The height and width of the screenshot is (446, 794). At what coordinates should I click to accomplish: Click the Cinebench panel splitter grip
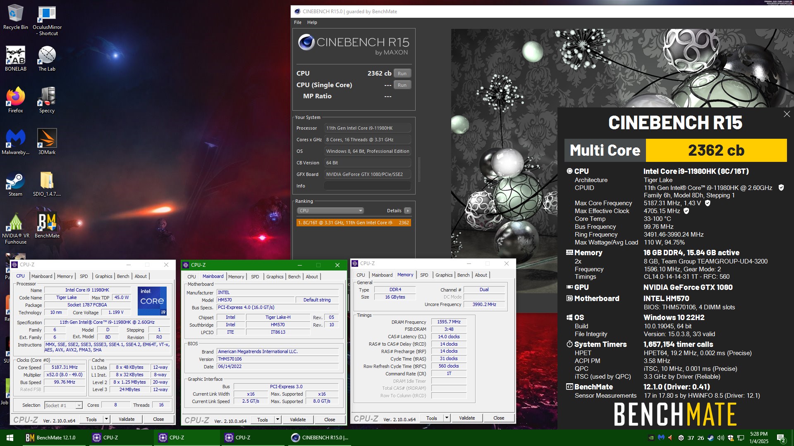pyautogui.click(x=419, y=169)
